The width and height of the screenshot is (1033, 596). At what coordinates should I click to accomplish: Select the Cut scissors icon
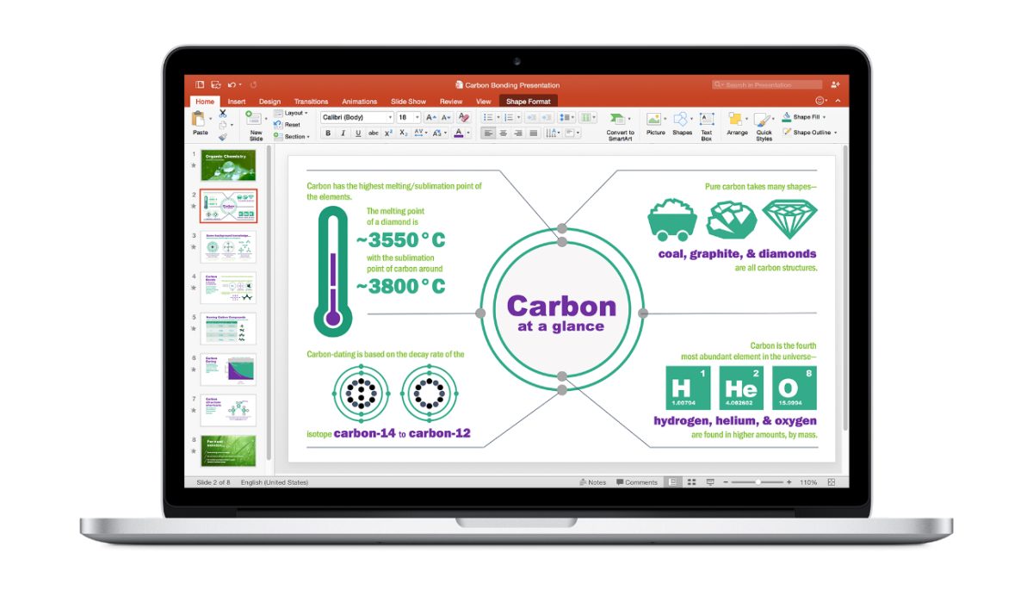pos(223,113)
